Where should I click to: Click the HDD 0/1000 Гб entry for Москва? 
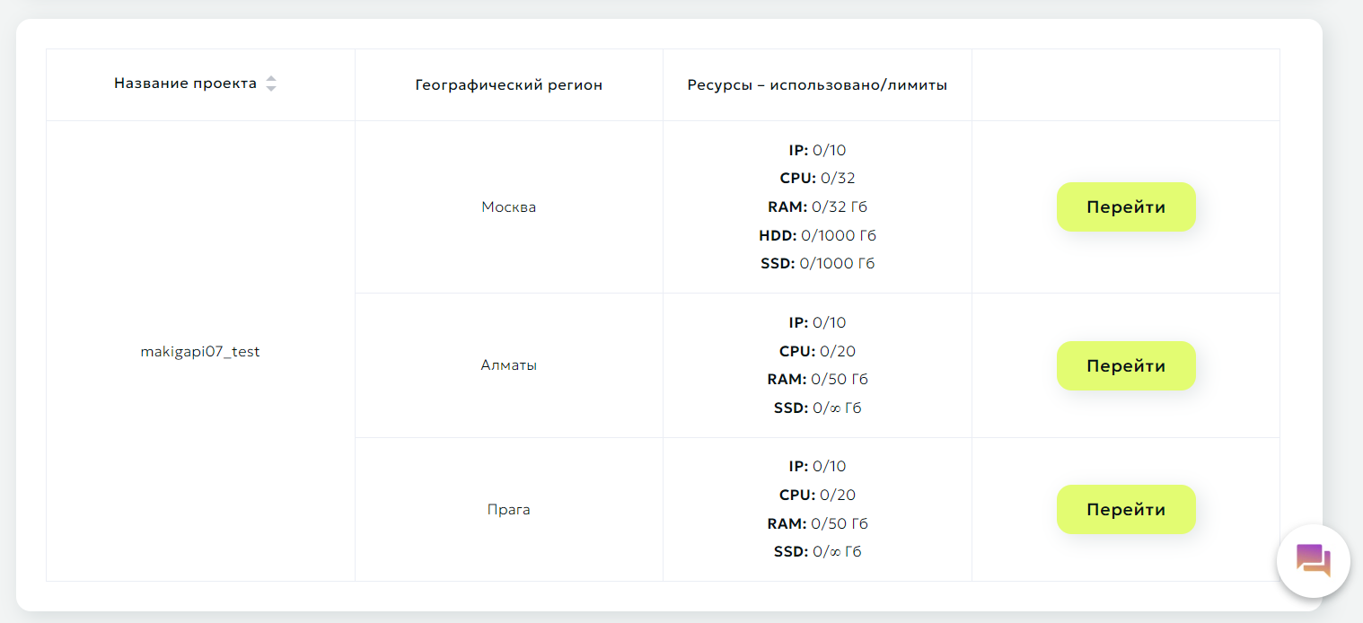(817, 235)
